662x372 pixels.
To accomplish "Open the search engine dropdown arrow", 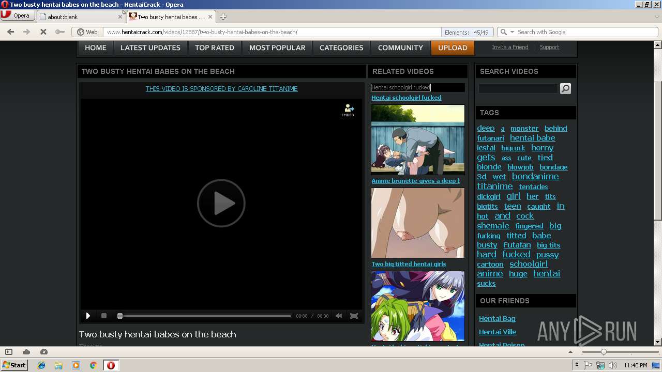I will (512, 32).
